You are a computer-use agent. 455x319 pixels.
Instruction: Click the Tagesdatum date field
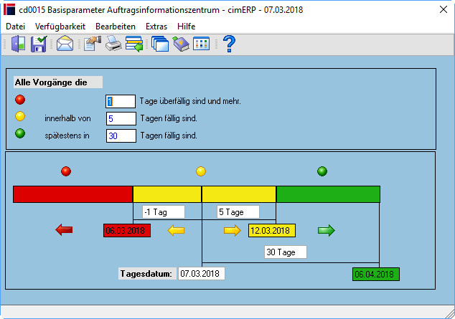pyautogui.click(x=202, y=274)
